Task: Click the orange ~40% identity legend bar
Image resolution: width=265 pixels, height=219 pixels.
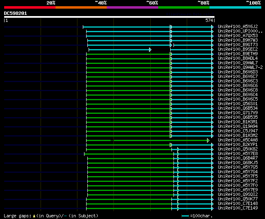Action: [81, 7]
